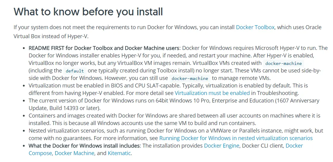This screenshot has width=333, height=162.
Task: Visit the Docker Engine link
Action: click(222, 146)
